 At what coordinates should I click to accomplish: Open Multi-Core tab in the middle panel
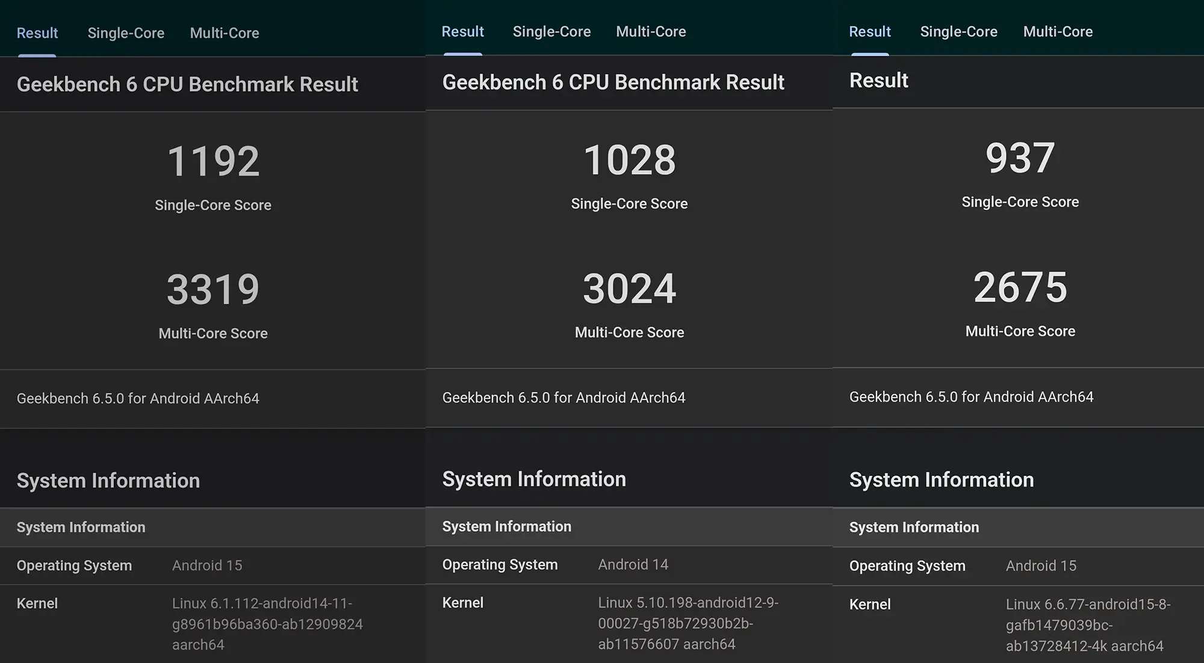click(651, 31)
